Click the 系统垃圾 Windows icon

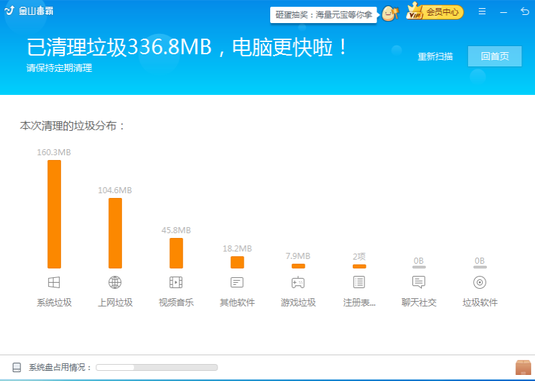54,283
